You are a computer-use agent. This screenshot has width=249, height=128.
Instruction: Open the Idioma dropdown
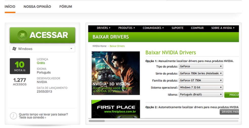pos(201,94)
